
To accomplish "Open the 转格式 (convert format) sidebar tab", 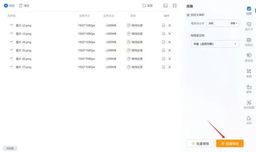I will 249,42.
